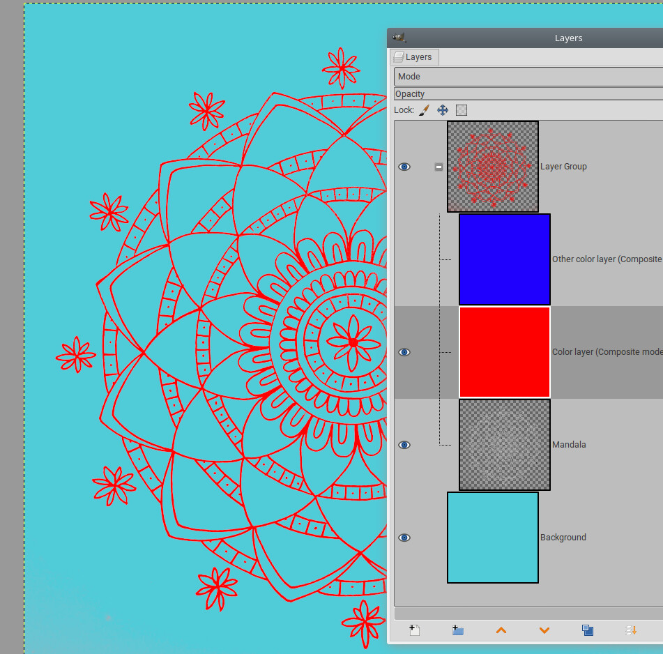Create a new layer with the page icon
Viewport: 663px width, 654px height.
pyautogui.click(x=414, y=630)
